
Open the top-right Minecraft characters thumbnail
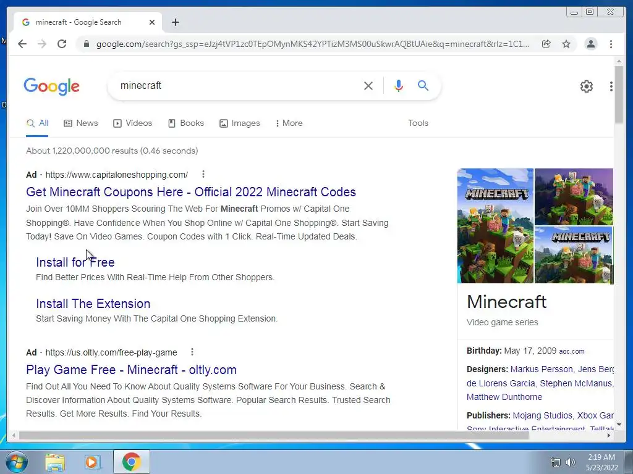point(574,197)
